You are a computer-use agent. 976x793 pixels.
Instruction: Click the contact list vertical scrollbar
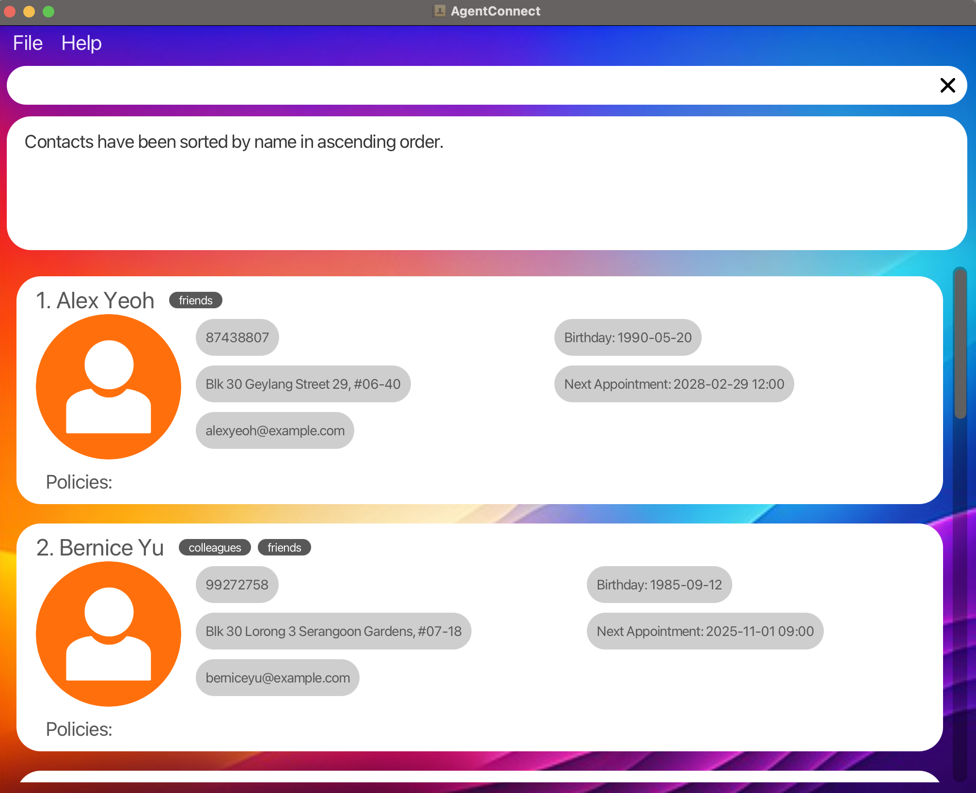(960, 343)
